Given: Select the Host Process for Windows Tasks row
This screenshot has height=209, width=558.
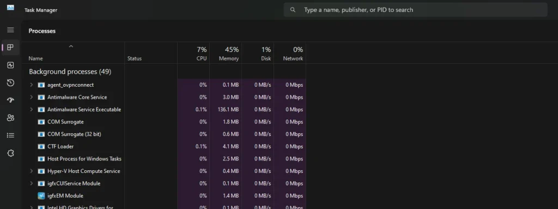Looking at the screenshot, I should [163, 159].
